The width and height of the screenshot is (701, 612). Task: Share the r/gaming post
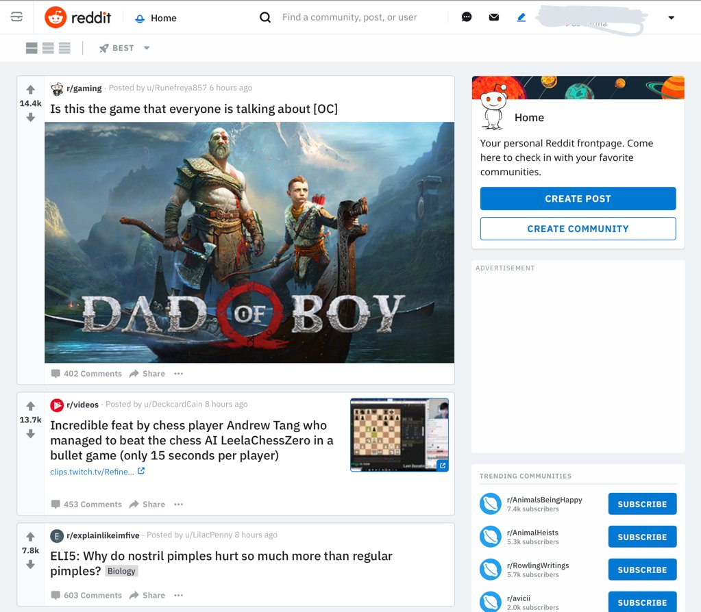point(147,374)
